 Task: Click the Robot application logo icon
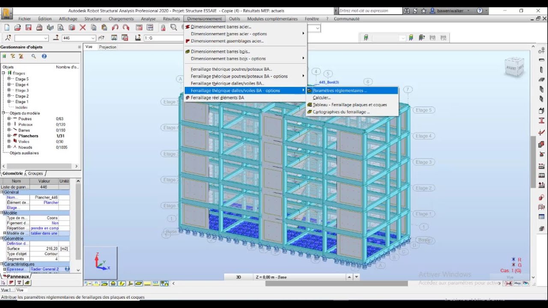7,13
